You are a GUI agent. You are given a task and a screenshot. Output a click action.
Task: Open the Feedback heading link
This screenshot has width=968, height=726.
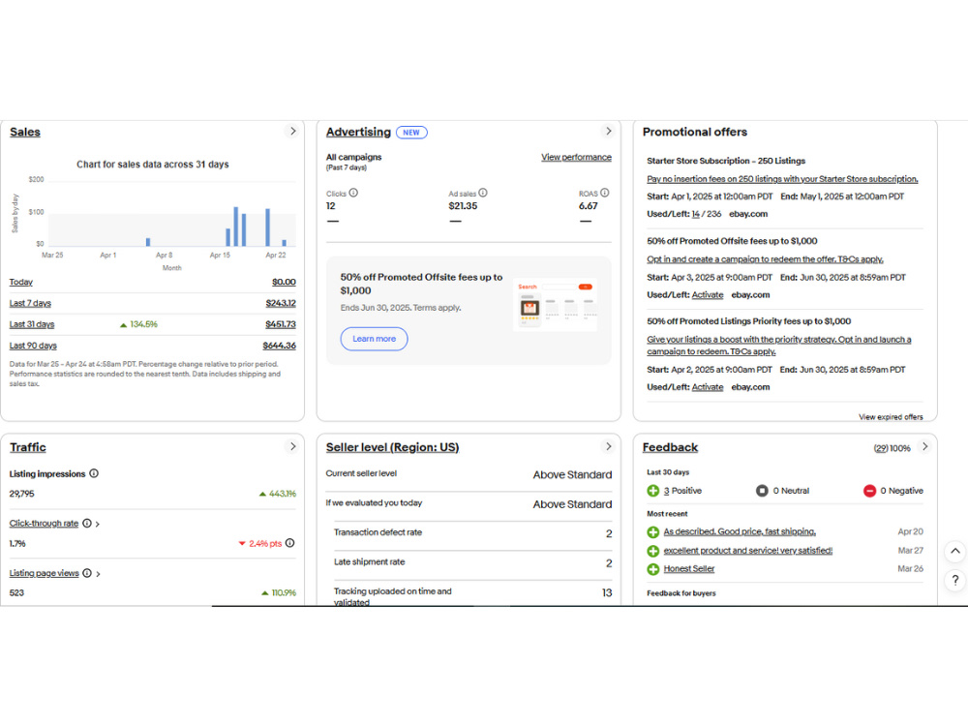670,447
